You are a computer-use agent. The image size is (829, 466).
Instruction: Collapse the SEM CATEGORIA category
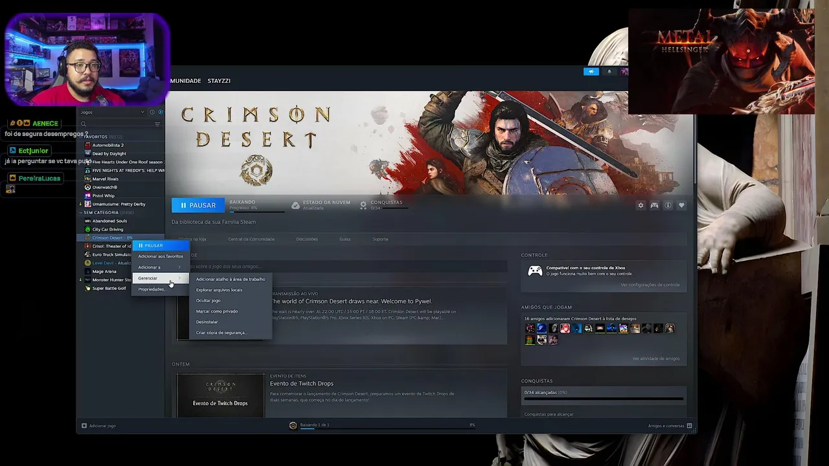(x=81, y=212)
